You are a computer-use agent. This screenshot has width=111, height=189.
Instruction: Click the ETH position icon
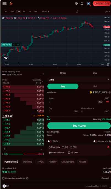click(x=4, y=186)
